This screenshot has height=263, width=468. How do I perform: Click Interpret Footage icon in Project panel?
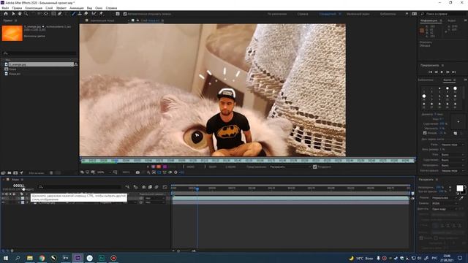click(x=3, y=173)
